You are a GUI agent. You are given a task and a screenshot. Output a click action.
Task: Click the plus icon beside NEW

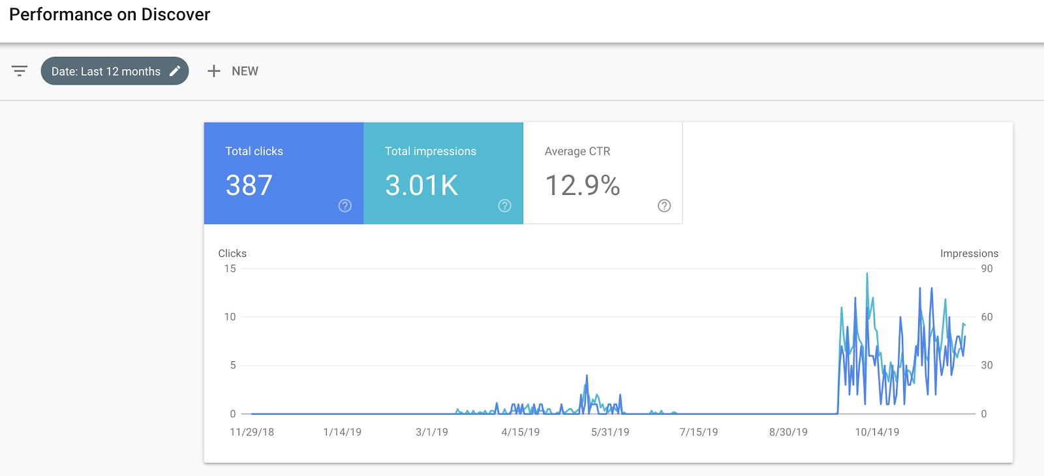213,71
